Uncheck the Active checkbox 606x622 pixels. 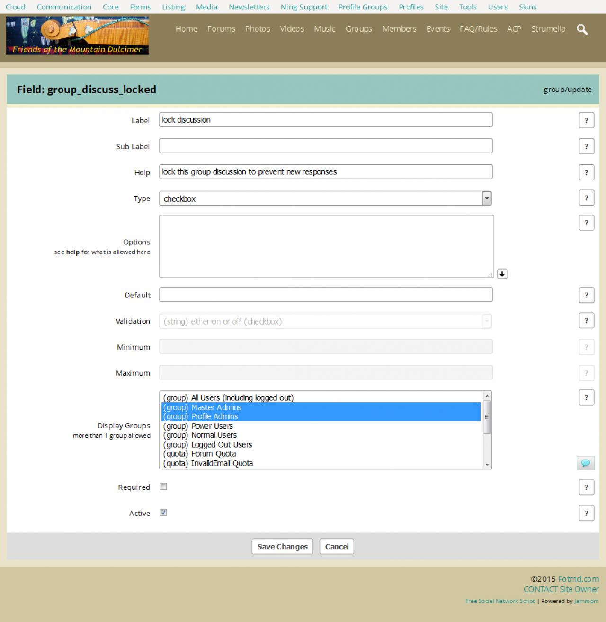pyautogui.click(x=163, y=513)
